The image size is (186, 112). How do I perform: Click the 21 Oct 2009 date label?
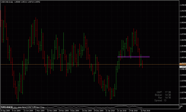point(28,111)
